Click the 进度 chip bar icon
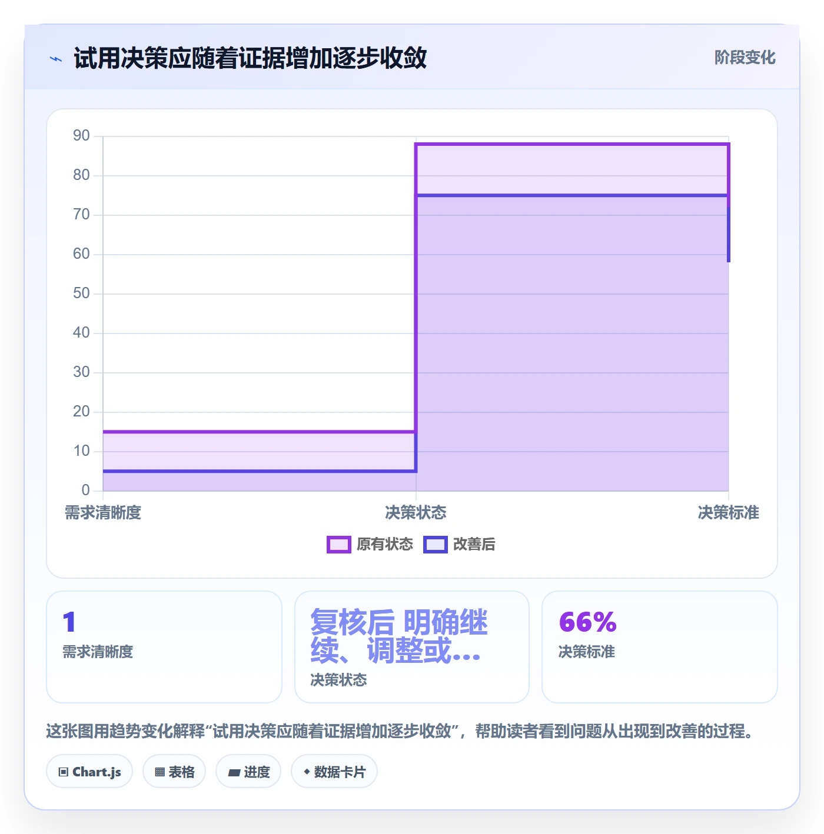 (x=234, y=773)
